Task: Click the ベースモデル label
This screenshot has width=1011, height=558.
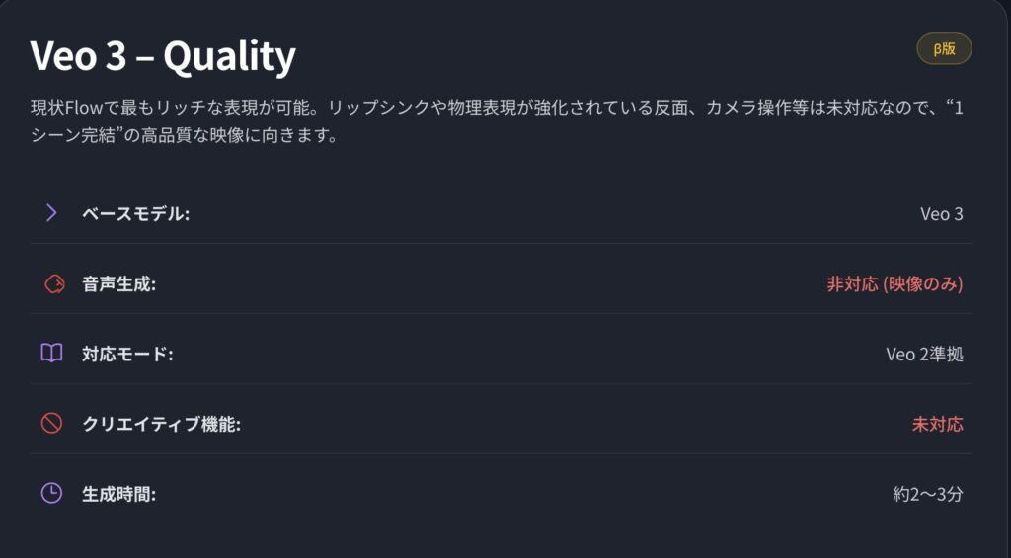Action: click(135, 213)
